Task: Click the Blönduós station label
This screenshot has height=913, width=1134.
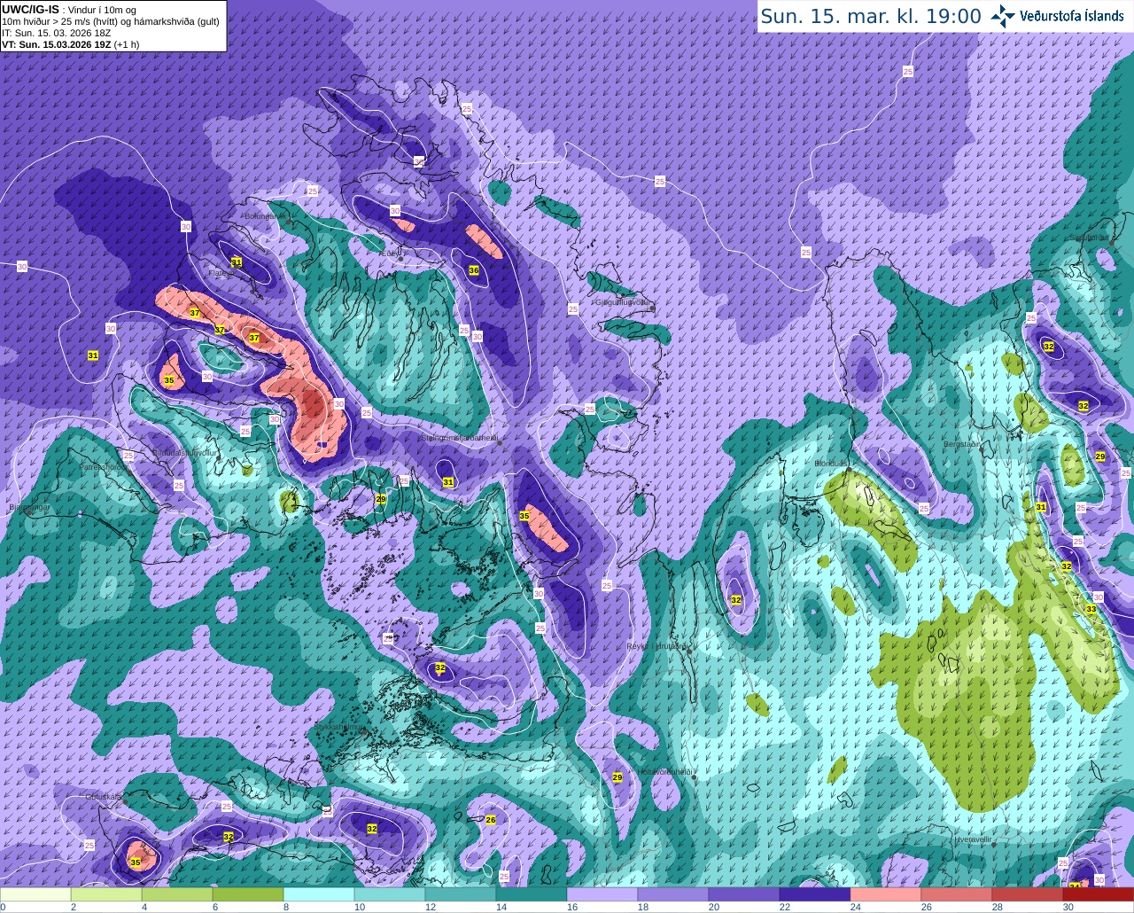Action: click(832, 464)
